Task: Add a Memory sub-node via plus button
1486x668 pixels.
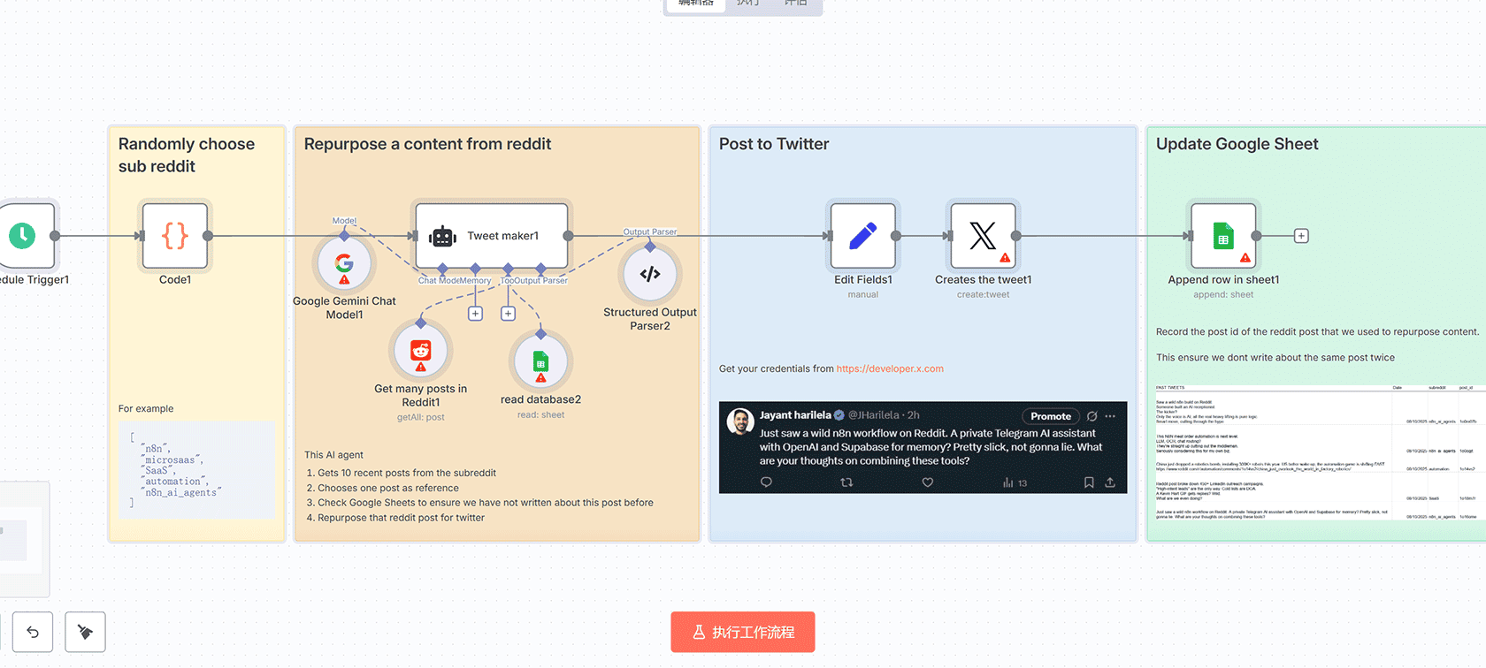Action: (x=475, y=314)
